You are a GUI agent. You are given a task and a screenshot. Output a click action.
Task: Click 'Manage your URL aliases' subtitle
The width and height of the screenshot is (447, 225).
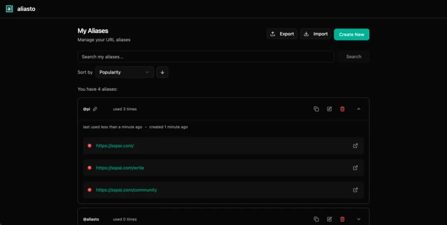click(x=104, y=40)
